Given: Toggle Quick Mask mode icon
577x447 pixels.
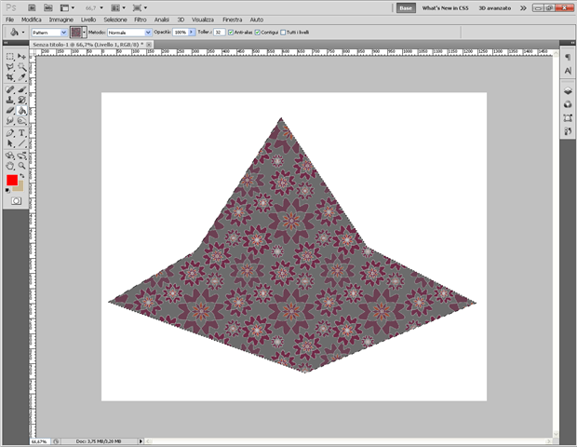Looking at the screenshot, I should (16, 200).
